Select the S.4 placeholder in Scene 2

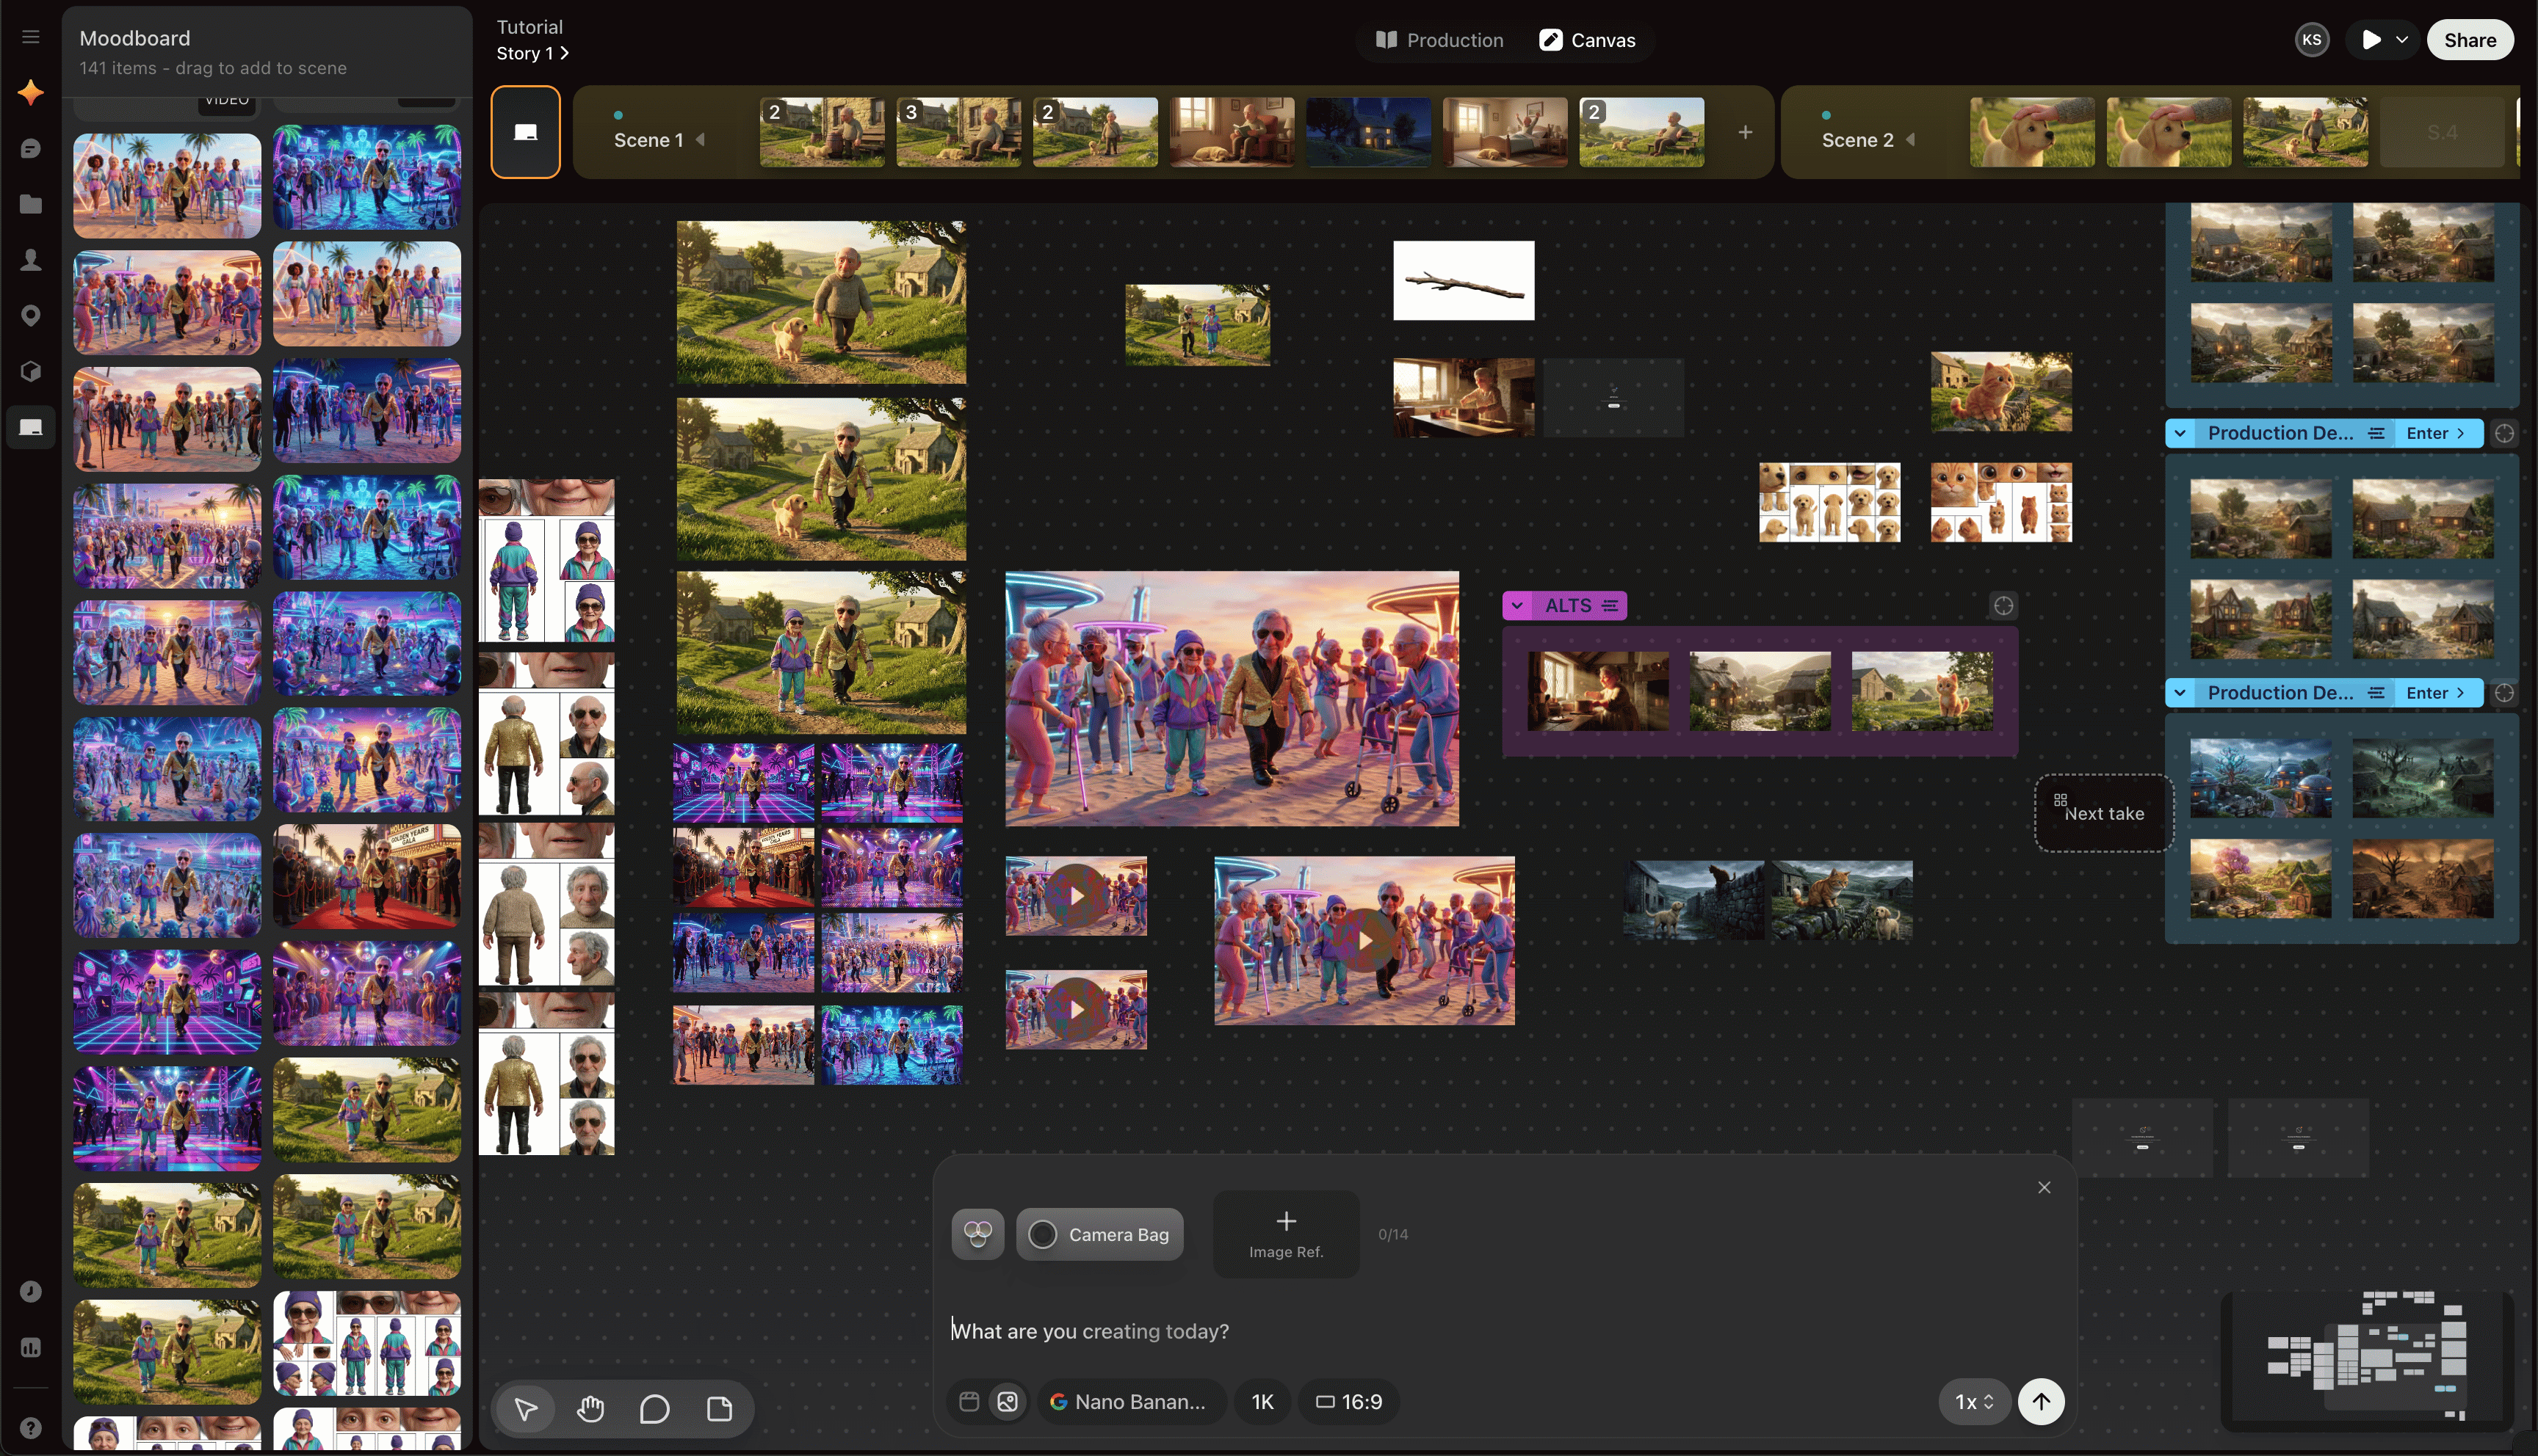point(2442,132)
